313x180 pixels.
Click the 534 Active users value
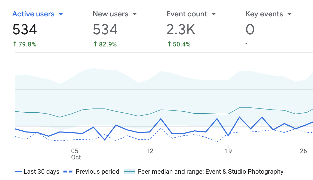coord(25,30)
